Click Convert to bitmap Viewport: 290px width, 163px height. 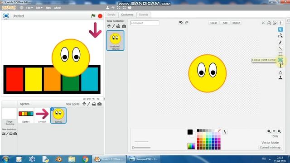click(270, 148)
